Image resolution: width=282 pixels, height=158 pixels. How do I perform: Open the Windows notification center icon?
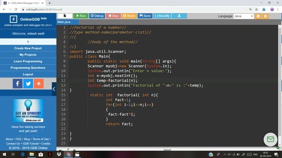point(276,154)
